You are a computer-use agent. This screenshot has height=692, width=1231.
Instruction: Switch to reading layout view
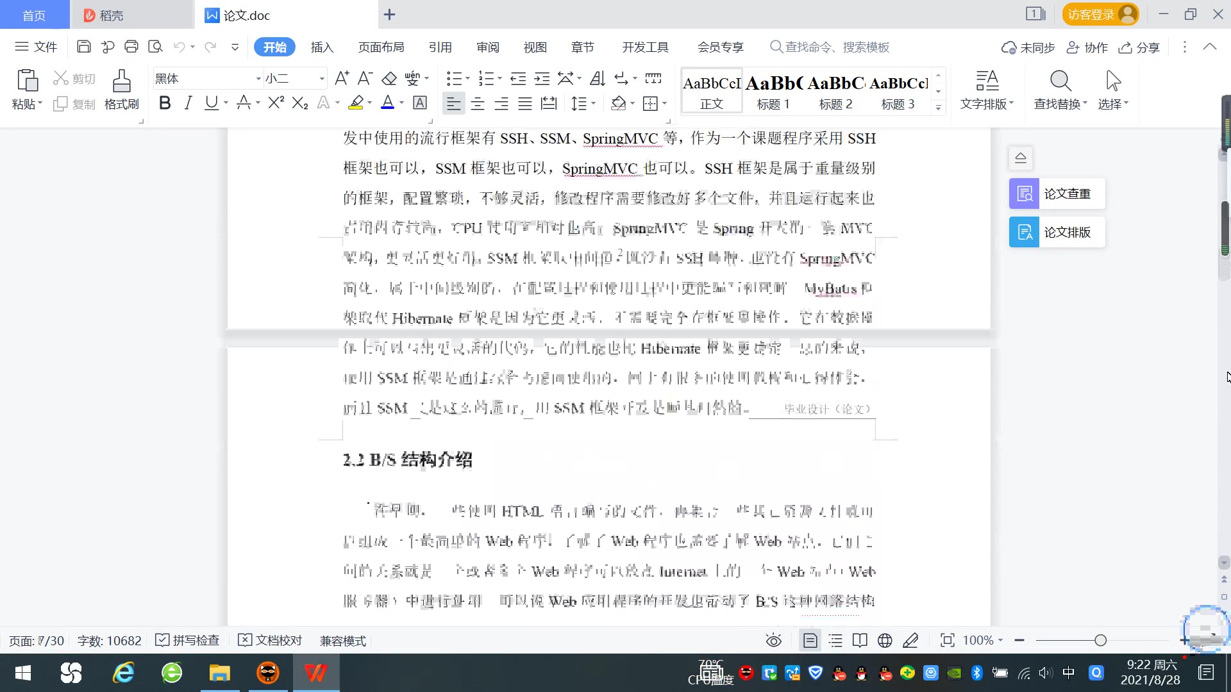click(x=860, y=640)
